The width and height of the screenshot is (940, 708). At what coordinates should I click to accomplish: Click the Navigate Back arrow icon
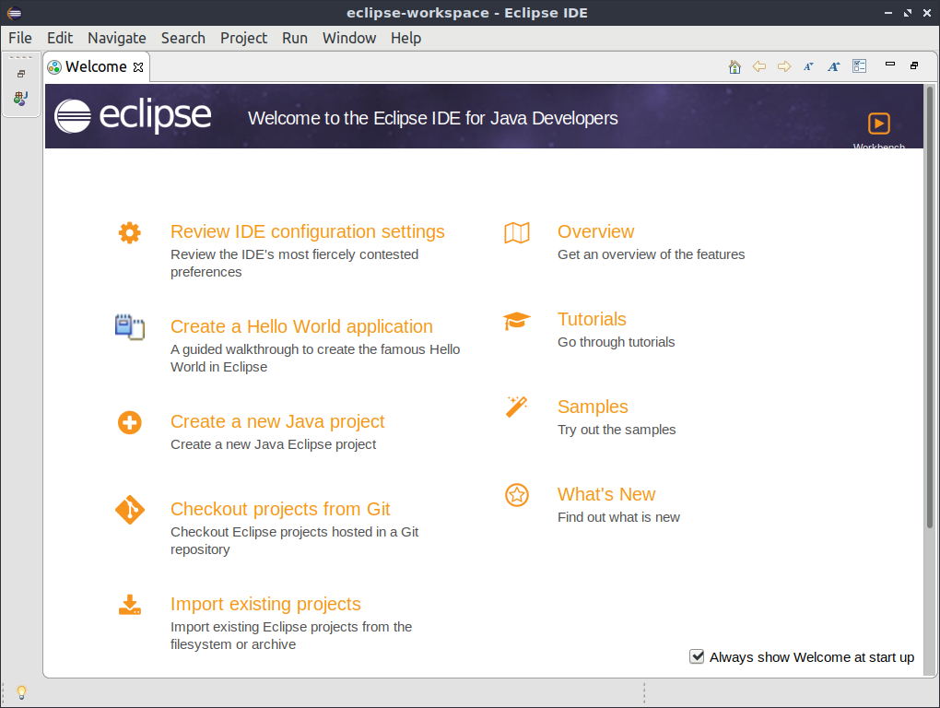759,66
